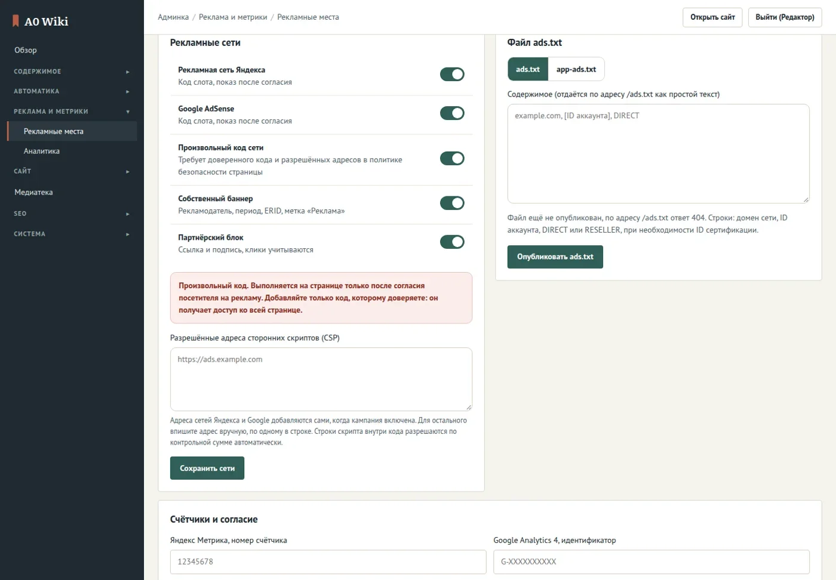Go to the Админка breadcrumb link
836x580 pixels.
click(173, 17)
